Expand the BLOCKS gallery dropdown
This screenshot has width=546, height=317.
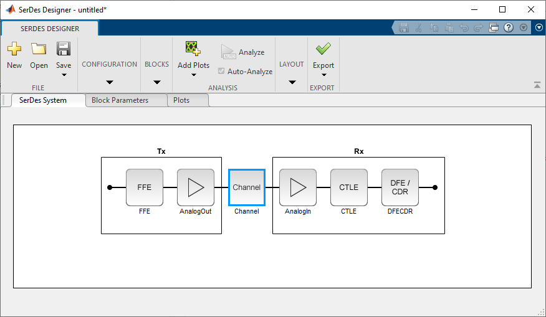157,82
